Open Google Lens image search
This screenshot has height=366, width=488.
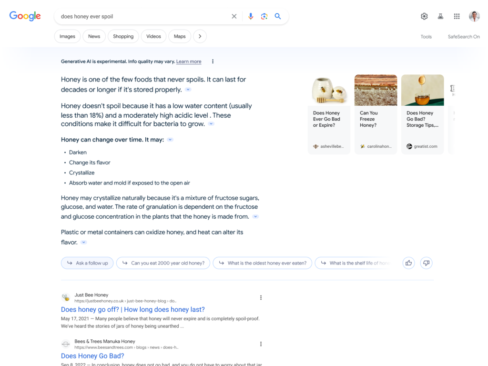[x=264, y=16]
